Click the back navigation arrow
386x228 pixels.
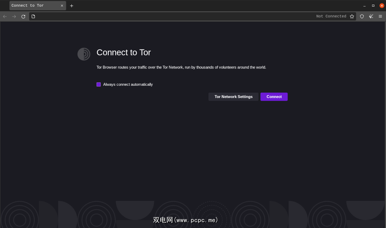[5, 16]
